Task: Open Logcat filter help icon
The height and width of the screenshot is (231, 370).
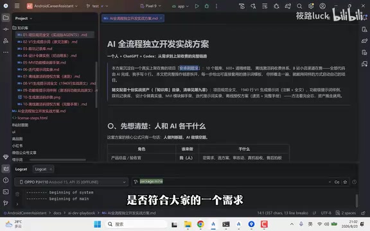Action: [354, 182]
